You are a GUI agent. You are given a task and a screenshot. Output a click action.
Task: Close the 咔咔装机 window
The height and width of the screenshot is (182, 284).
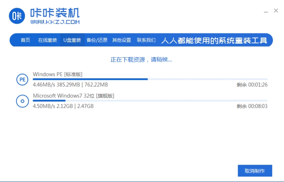[x=276, y=11]
